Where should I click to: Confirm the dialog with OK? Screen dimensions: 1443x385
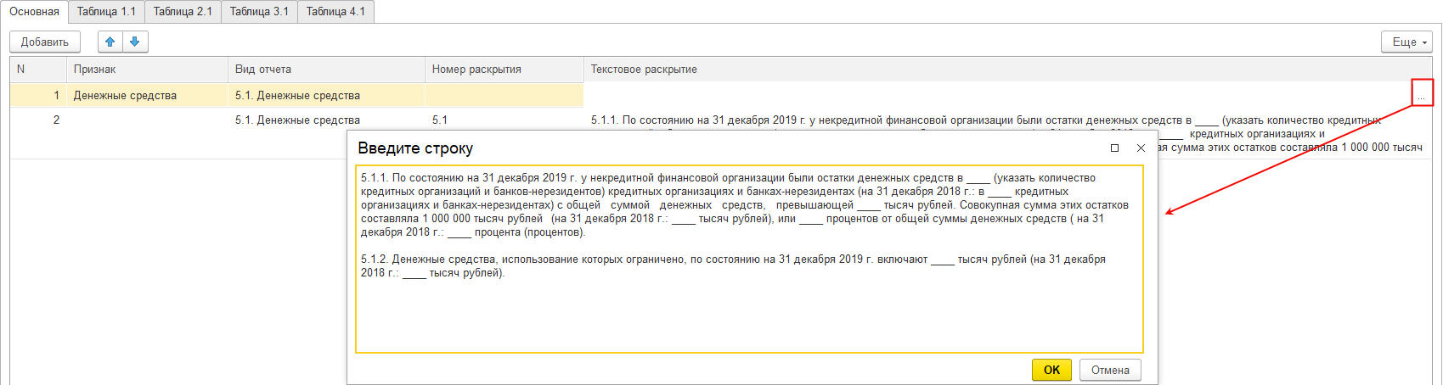tap(1051, 370)
